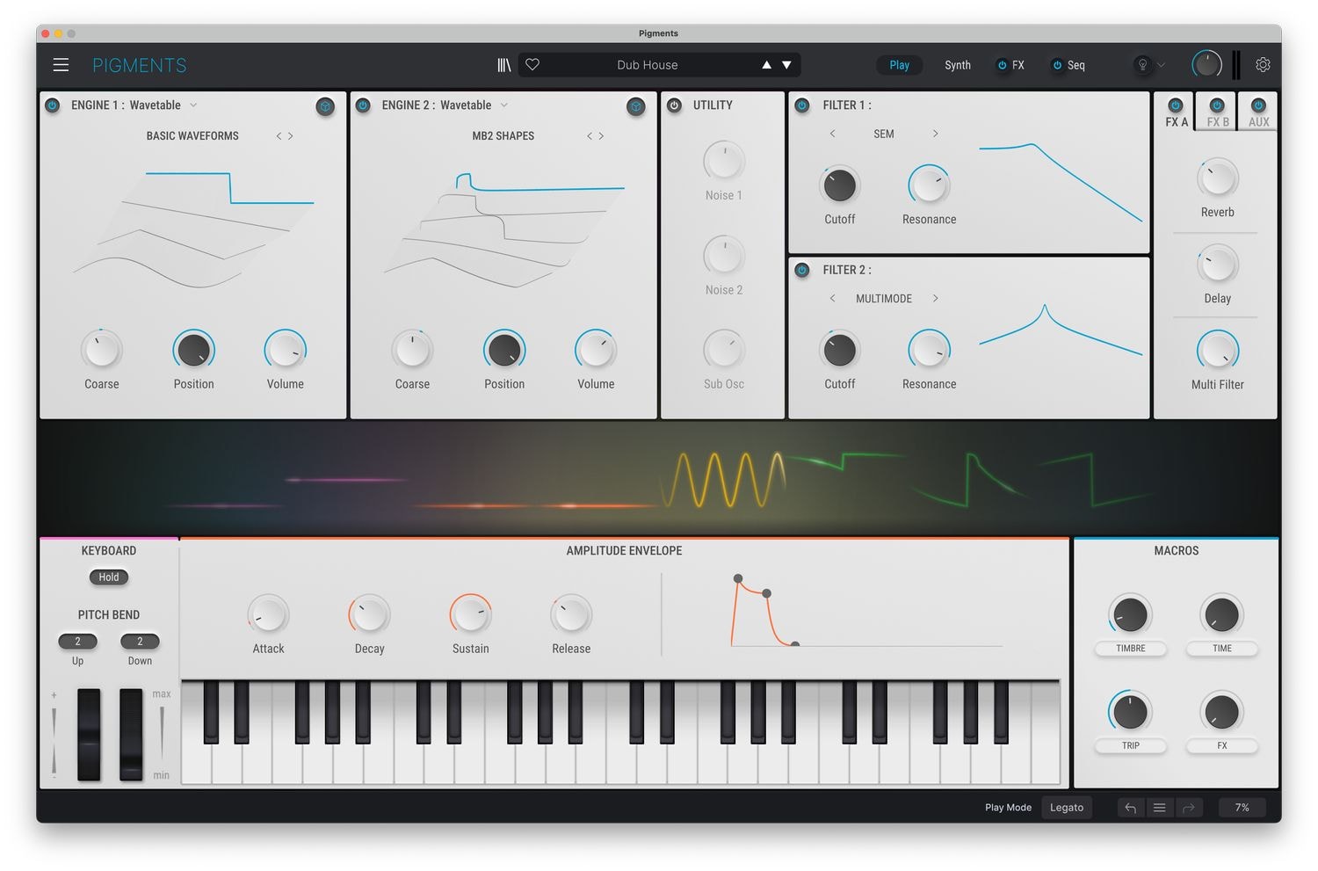The image size is (1318, 871).
Task: Switch to the Play view tab
Action: tap(899, 65)
